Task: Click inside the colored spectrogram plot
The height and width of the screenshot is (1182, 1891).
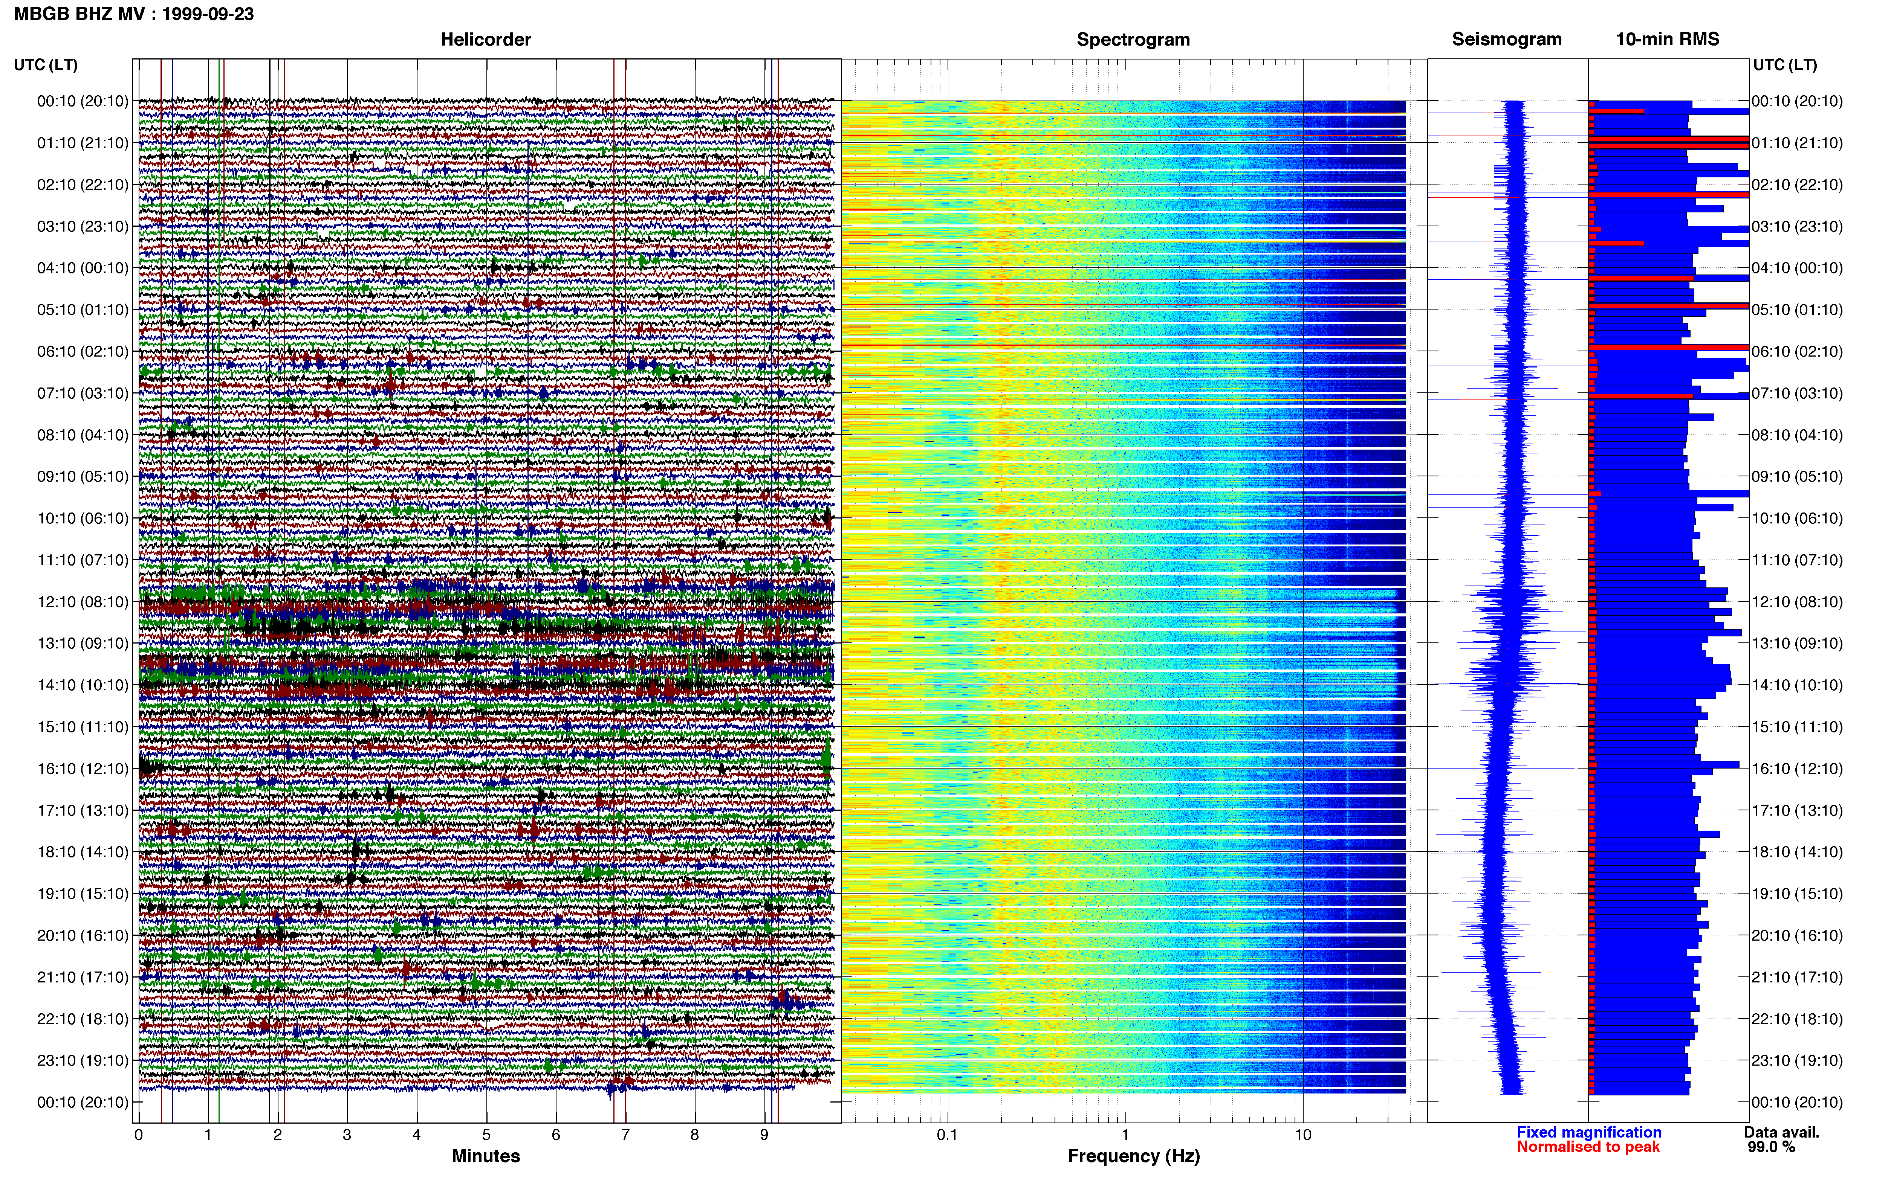Action: click(1123, 596)
